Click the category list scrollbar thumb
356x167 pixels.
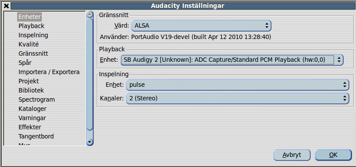point(90,74)
